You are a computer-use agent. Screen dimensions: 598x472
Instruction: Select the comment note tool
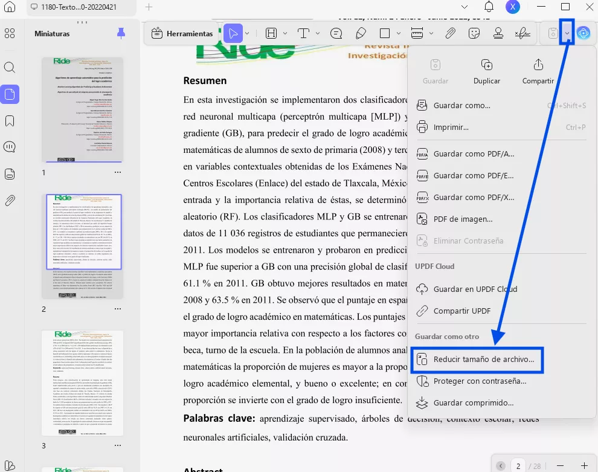(336, 34)
